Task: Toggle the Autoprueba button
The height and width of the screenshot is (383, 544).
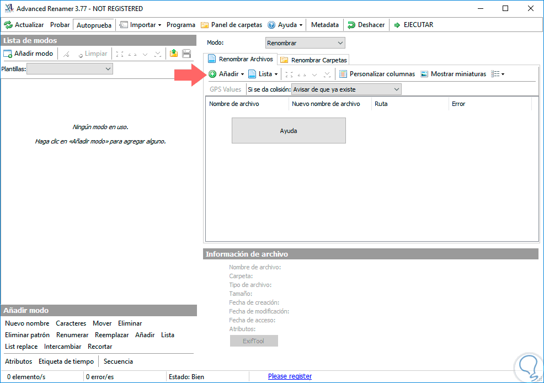Action: click(94, 25)
